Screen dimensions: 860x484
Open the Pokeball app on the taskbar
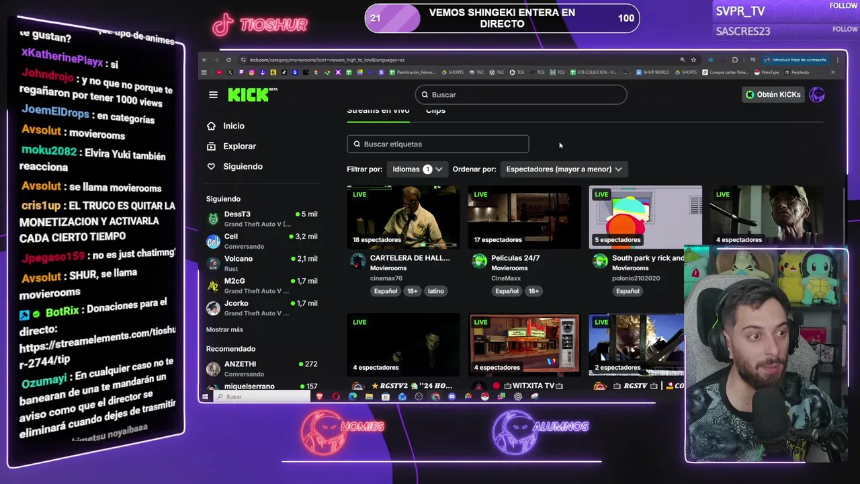[x=484, y=397]
